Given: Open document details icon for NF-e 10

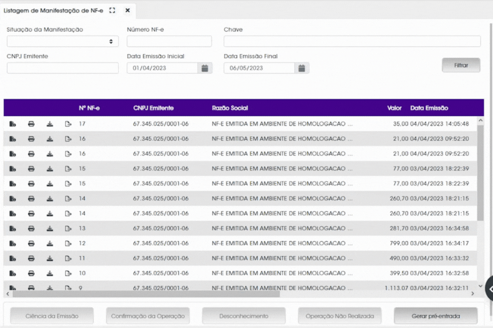Looking at the screenshot, I should coord(12,273).
